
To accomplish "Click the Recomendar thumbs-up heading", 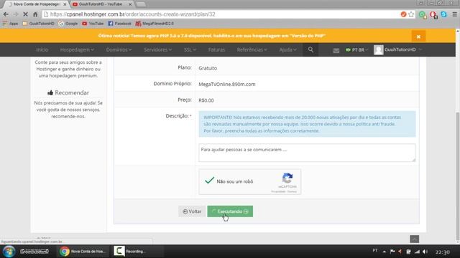I will (68, 92).
